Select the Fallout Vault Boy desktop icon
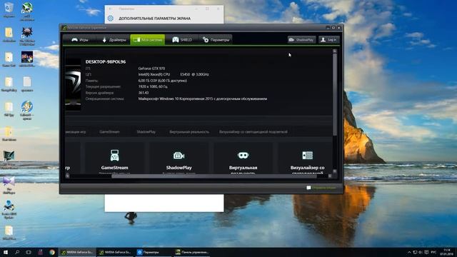 pos(27,111)
